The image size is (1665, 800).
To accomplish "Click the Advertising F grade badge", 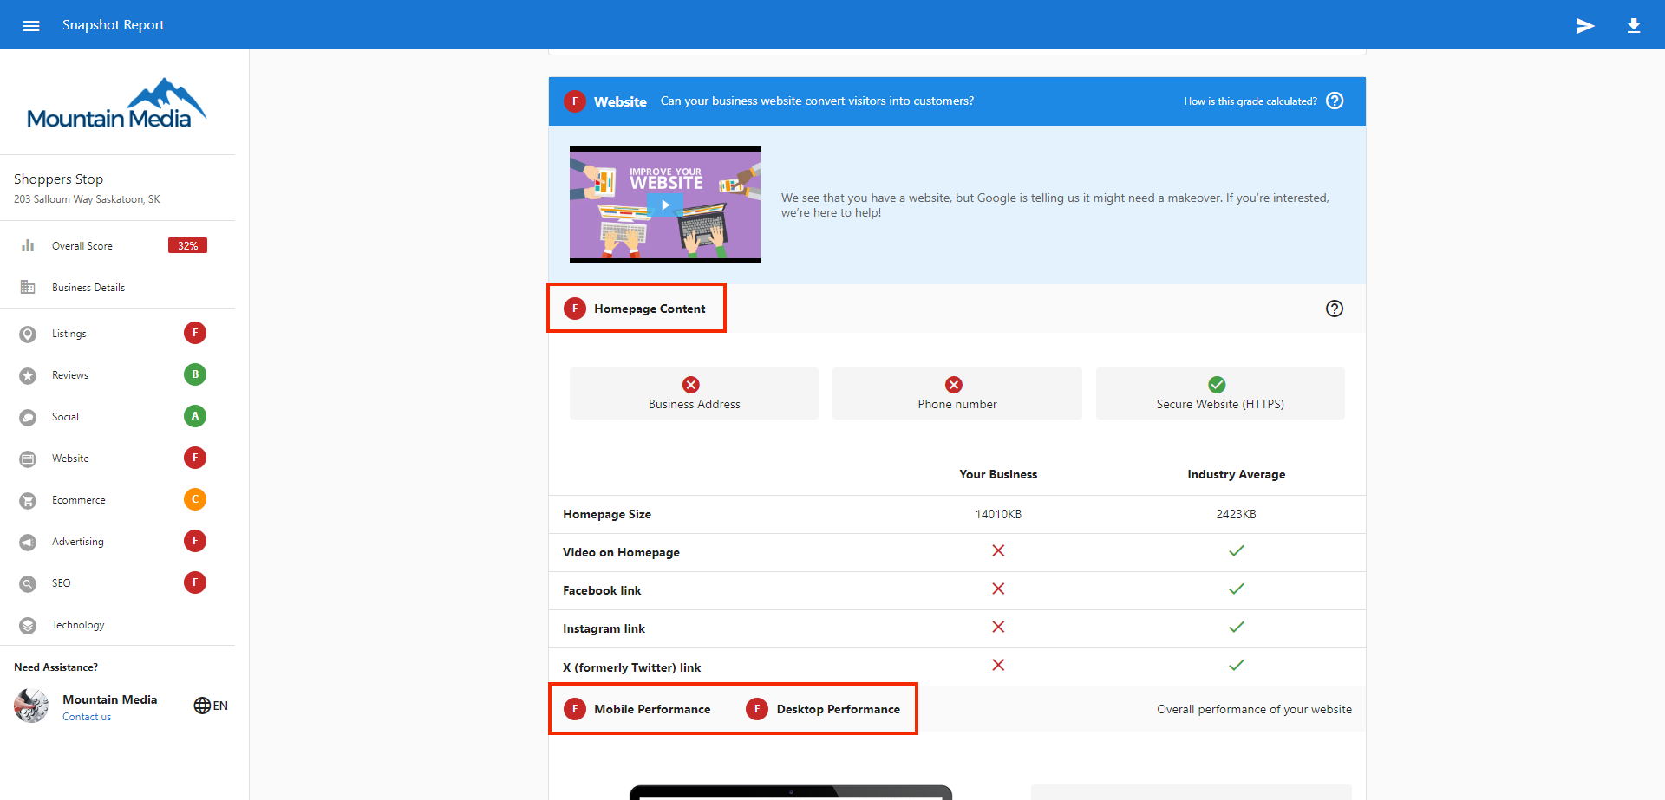I will 195,541.
